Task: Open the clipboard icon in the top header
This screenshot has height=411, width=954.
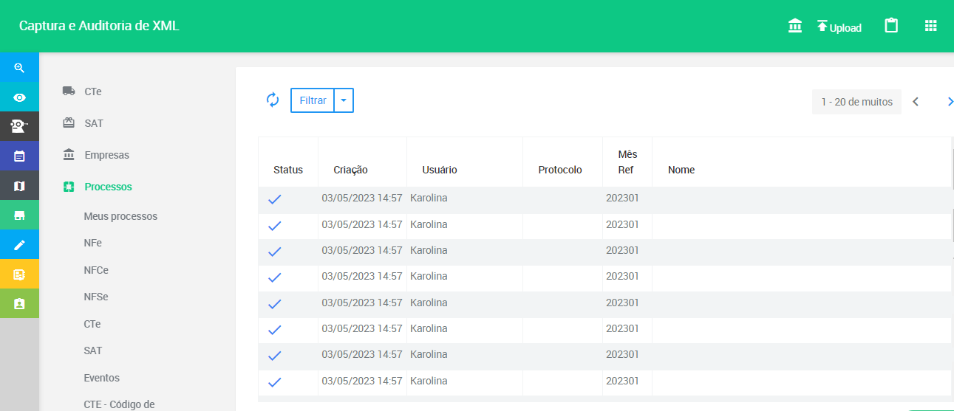Action: tap(892, 26)
